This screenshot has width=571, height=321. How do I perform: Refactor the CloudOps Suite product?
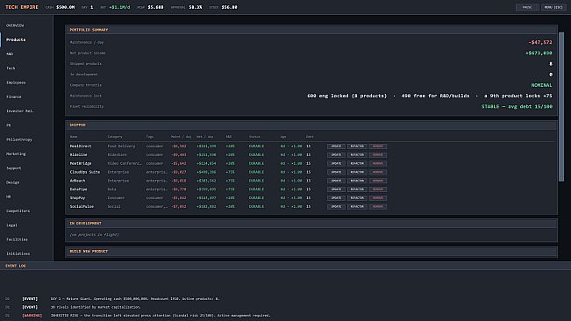357,172
